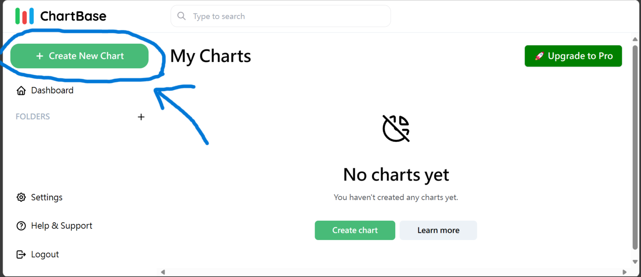Click inside the Type to search field

pos(250,16)
